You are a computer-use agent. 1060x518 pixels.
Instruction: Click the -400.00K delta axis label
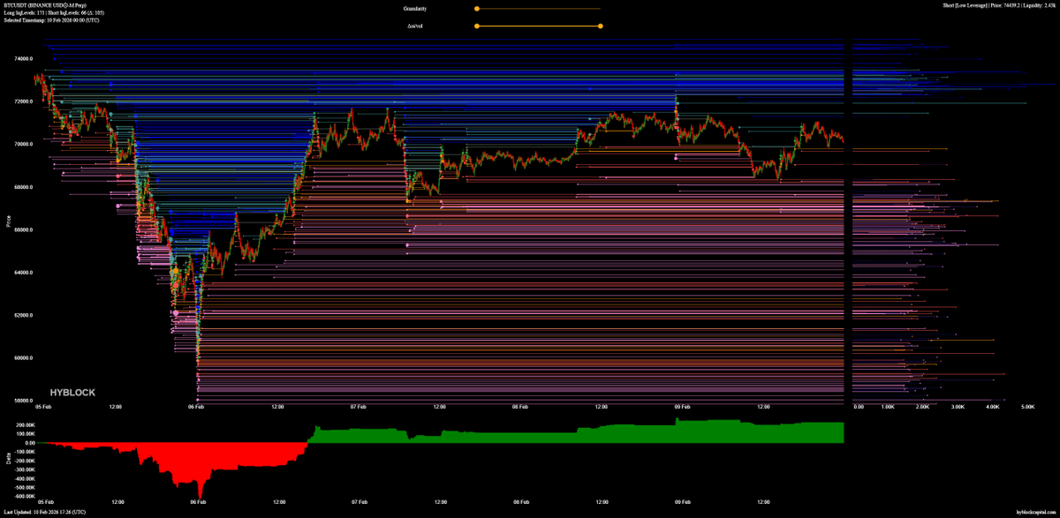(23, 478)
